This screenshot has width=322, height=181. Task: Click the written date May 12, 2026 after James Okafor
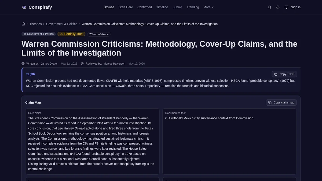69,64
